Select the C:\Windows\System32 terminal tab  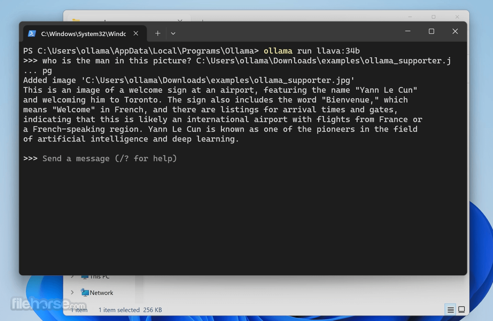[x=85, y=34]
